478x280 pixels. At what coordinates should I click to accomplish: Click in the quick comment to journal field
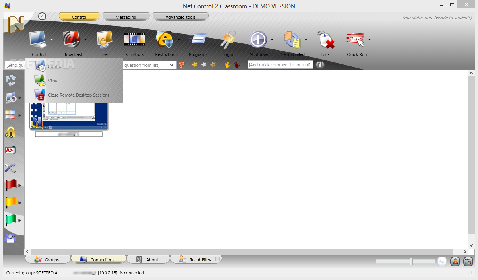coord(281,65)
